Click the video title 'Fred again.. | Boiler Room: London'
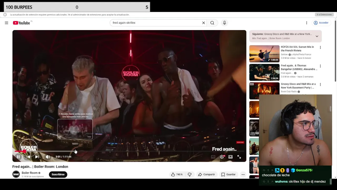Screen dimensions: 337x190 [x=40, y=167]
